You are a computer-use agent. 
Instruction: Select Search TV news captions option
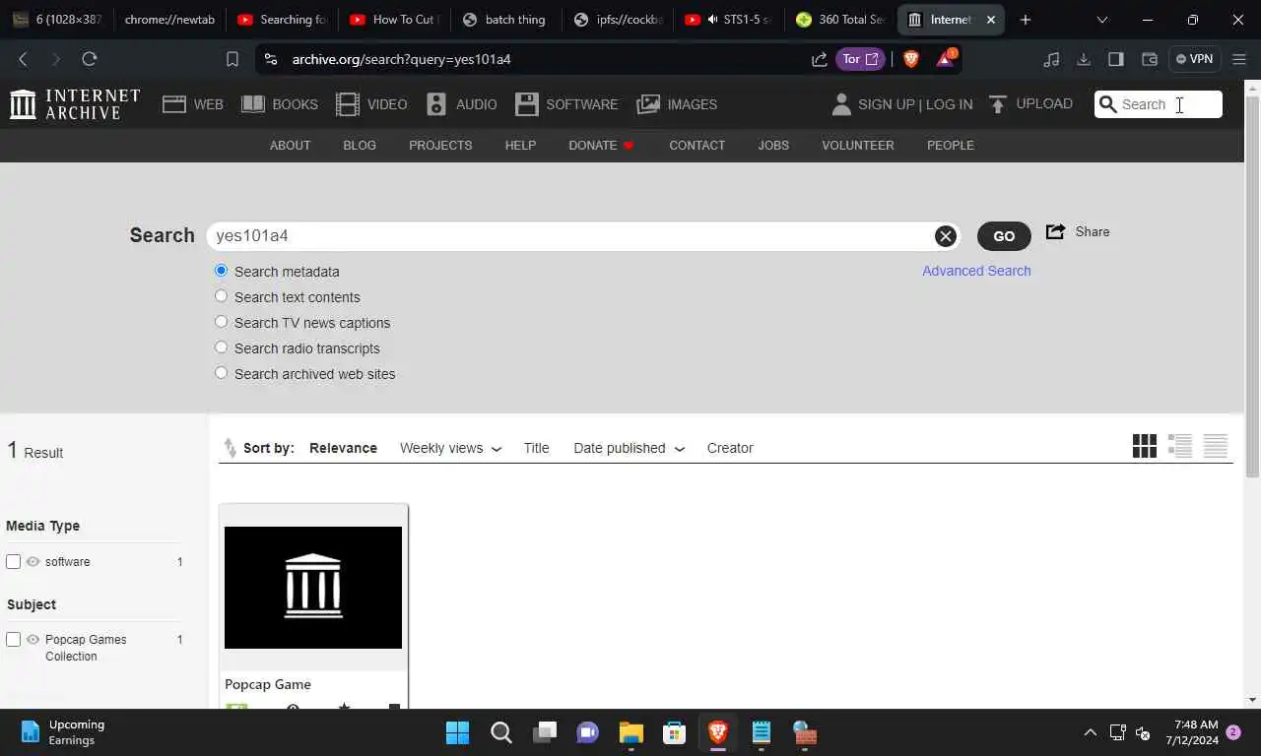pyautogui.click(x=221, y=322)
